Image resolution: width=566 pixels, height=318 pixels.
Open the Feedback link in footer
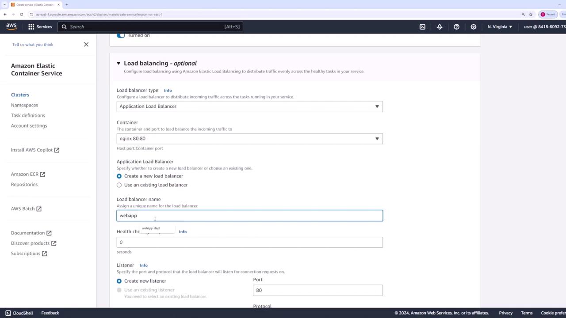50,313
